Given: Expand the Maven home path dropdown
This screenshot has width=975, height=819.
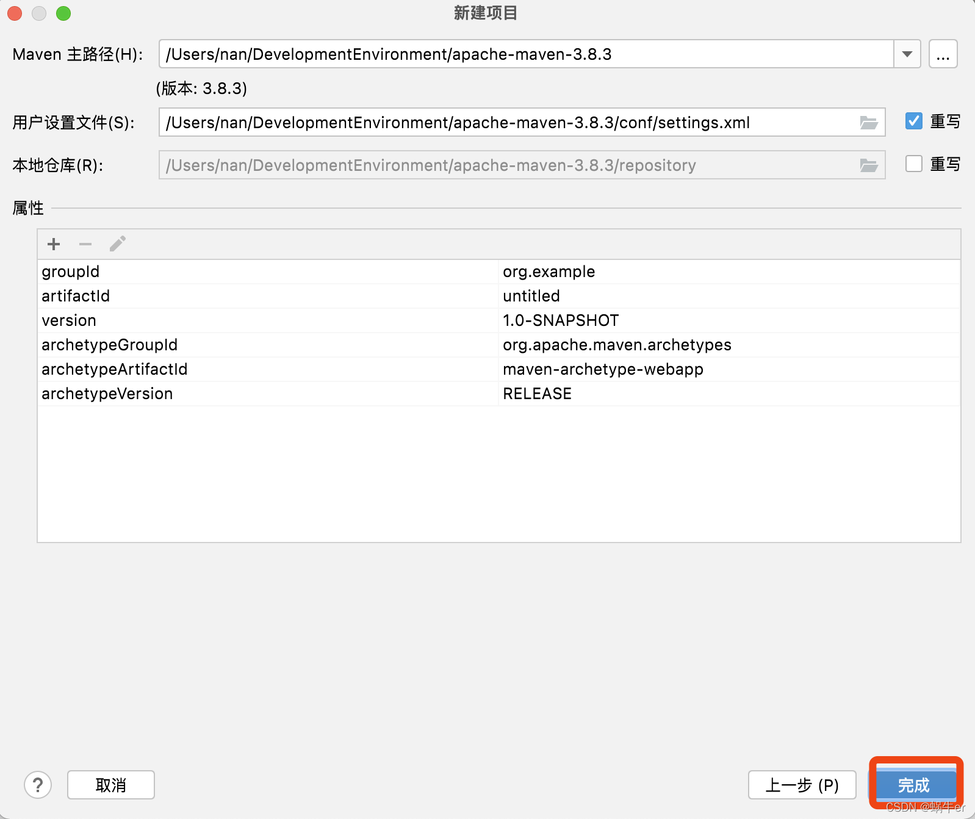Looking at the screenshot, I should point(907,54).
